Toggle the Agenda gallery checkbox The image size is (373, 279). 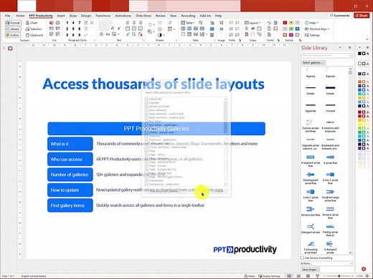147,103
